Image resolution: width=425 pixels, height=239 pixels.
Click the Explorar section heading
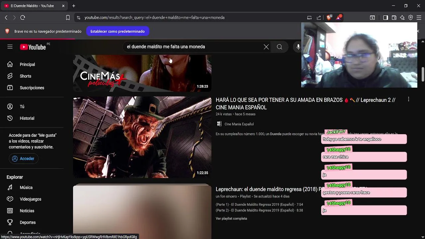[x=15, y=177]
